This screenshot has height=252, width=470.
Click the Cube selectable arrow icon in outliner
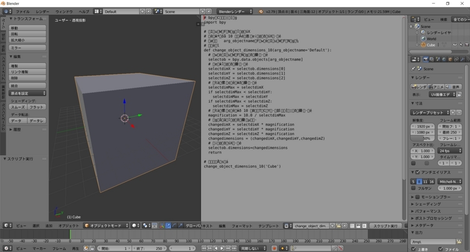pos(461,45)
